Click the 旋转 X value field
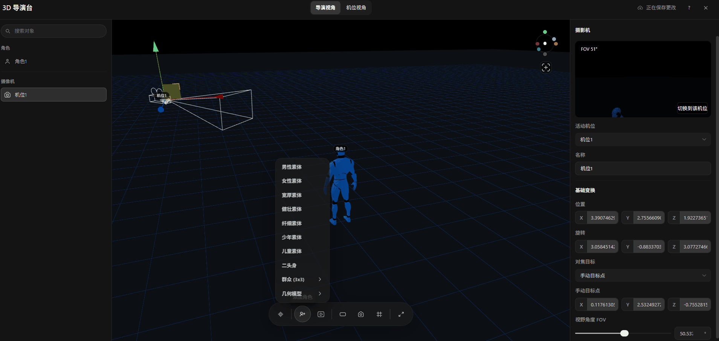Viewport: 719px width, 341px height. (x=603, y=247)
